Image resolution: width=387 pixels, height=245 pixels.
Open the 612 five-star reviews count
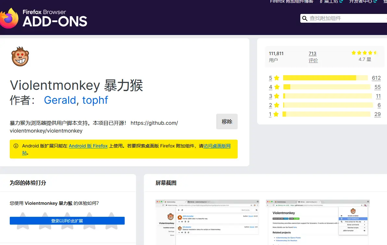point(376,78)
